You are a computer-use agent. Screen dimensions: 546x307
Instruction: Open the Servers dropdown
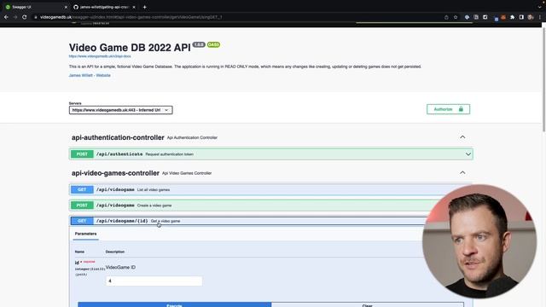click(121, 110)
